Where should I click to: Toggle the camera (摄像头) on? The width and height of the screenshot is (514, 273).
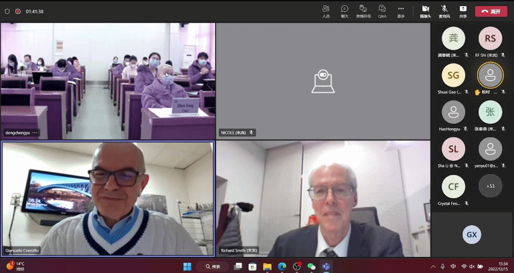pyautogui.click(x=425, y=11)
